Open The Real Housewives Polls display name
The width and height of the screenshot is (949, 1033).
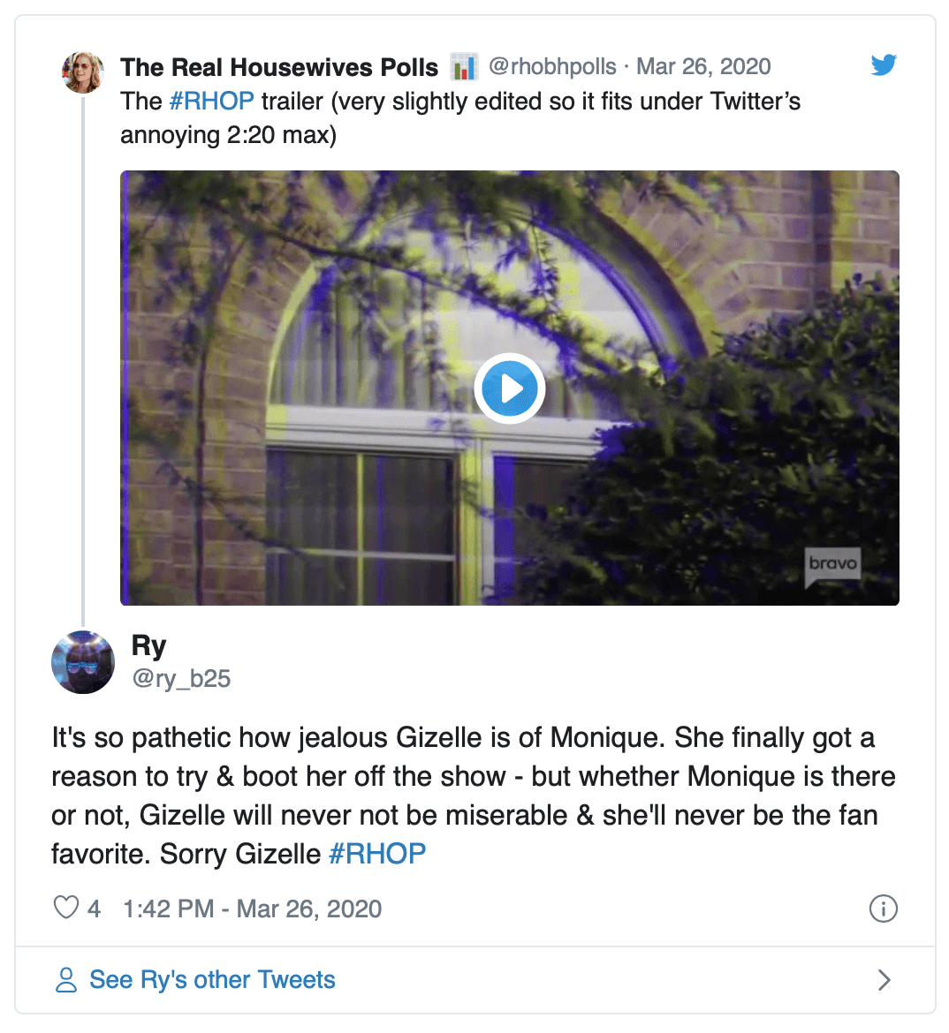click(x=279, y=67)
